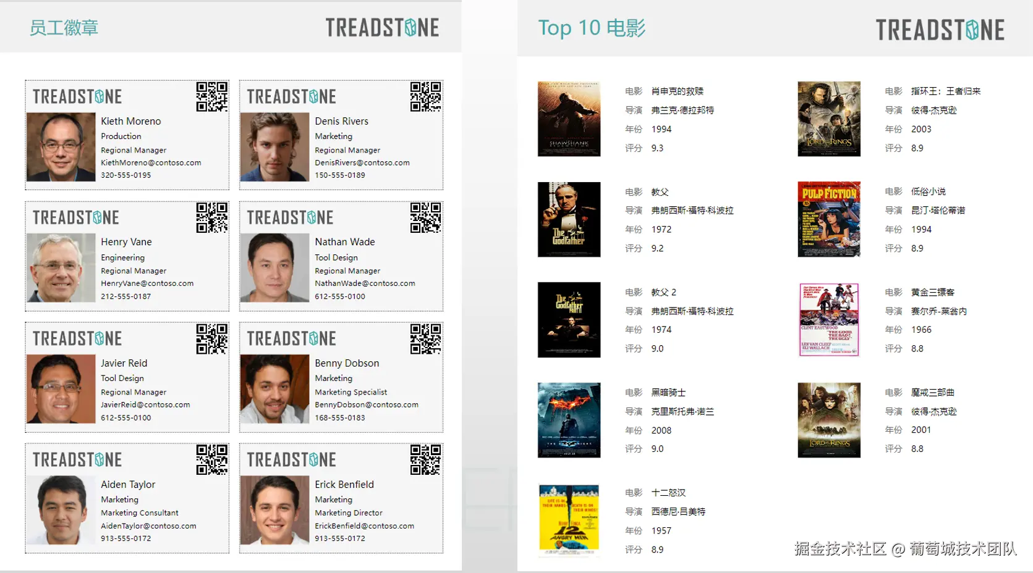This screenshot has width=1033, height=573.
Task: Select Aiden Taylor's portrait photo
Action: [61, 510]
